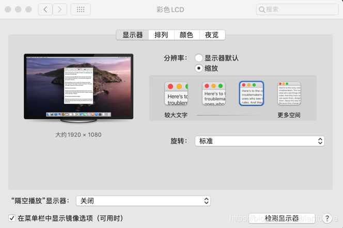
Task: Open the 旋转 dropdown showing 标准
Action: (x=259, y=141)
